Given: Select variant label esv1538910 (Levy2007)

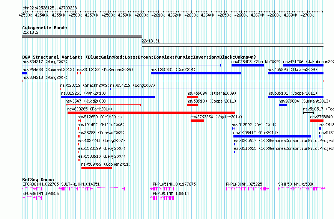Looking at the screenshot, I should click(102, 156).
